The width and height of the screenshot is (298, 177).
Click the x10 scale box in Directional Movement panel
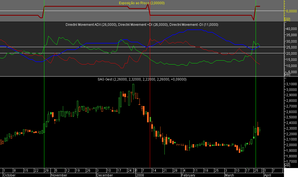tap(286, 74)
